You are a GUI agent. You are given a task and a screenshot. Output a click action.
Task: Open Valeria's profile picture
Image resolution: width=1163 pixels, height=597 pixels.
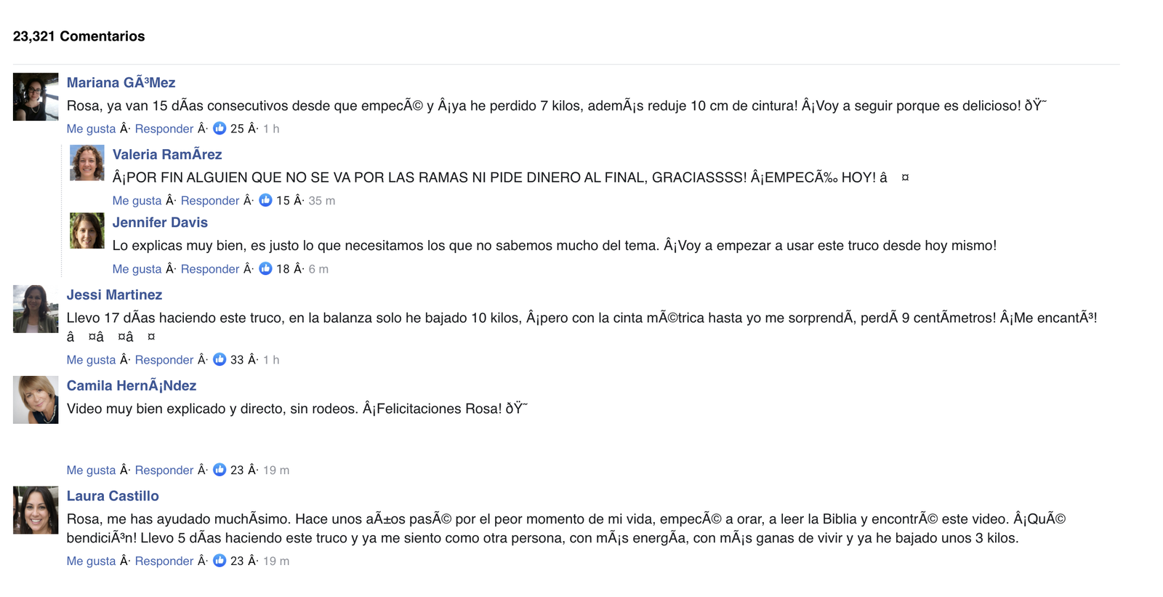pos(87,163)
